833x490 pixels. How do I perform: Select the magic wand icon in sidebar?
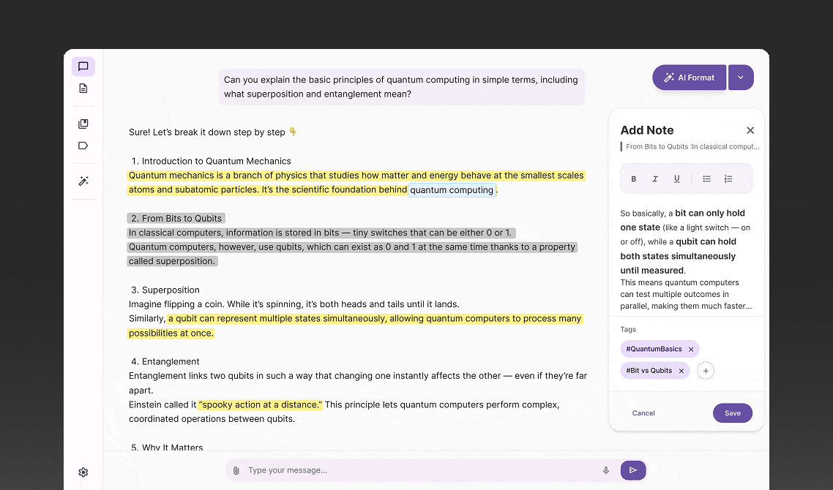click(x=83, y=181)
